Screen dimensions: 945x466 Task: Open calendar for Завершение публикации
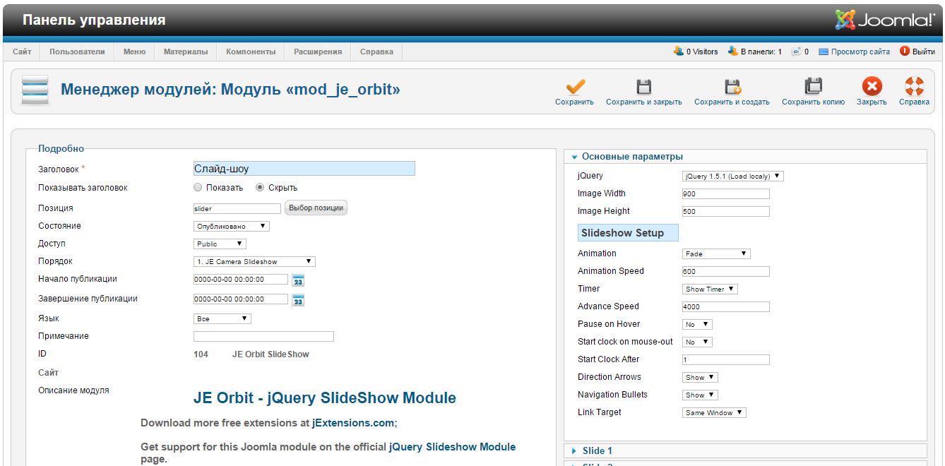[298, 300]
